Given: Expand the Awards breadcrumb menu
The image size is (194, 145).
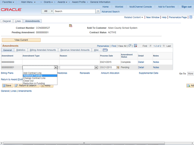Looking at the screenshot, I should pyautogui.click(x=62, y=2).
